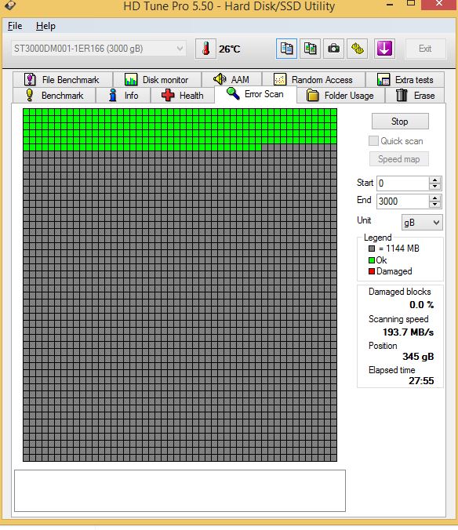458x530 pixels.
Task: Open the Health tab
Action: (183, 96)
